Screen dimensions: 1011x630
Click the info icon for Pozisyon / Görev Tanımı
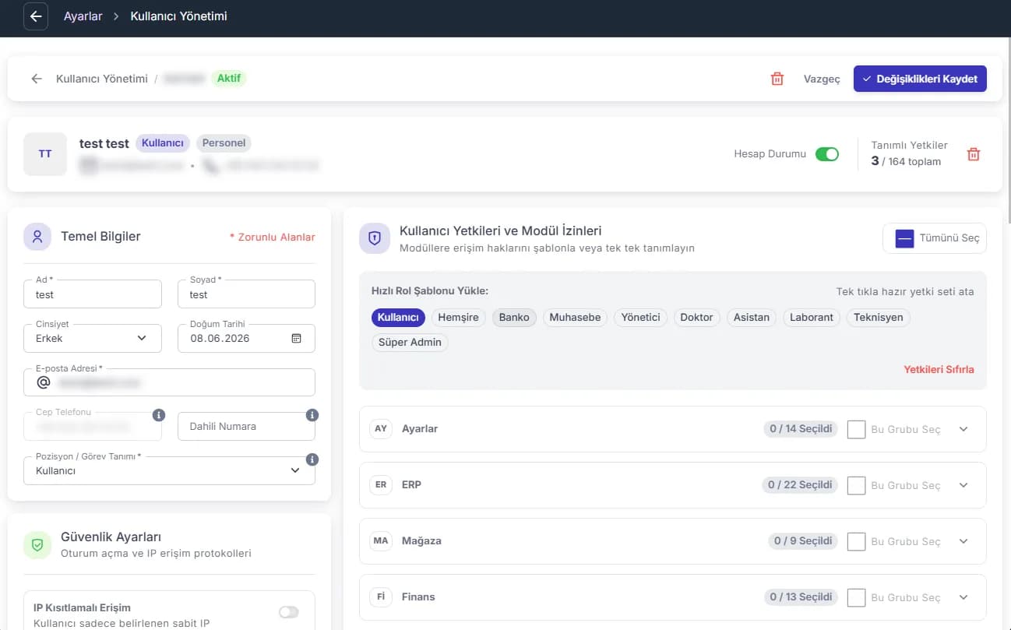(x=312, y=459)
